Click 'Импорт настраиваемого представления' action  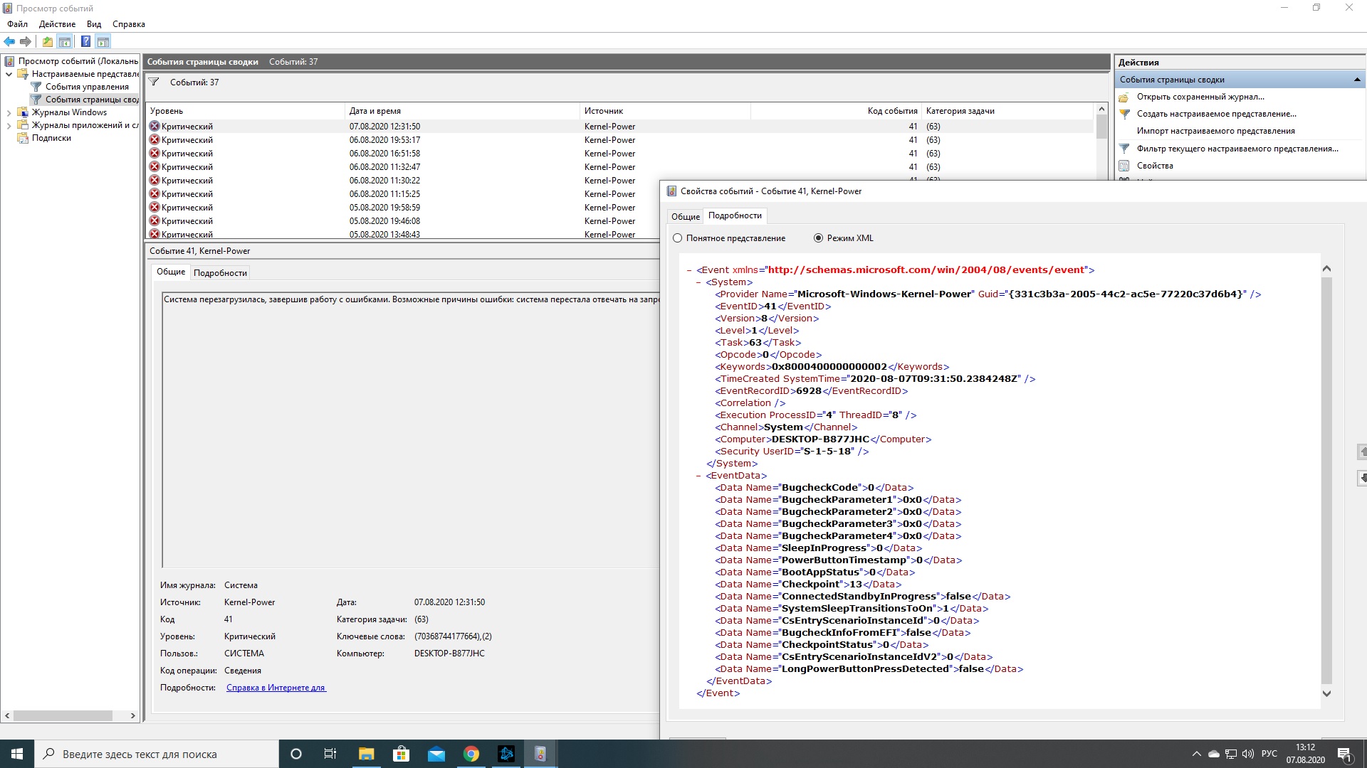point(1216,131)
